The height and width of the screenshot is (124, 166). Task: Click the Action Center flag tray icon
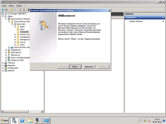(141, 120)
